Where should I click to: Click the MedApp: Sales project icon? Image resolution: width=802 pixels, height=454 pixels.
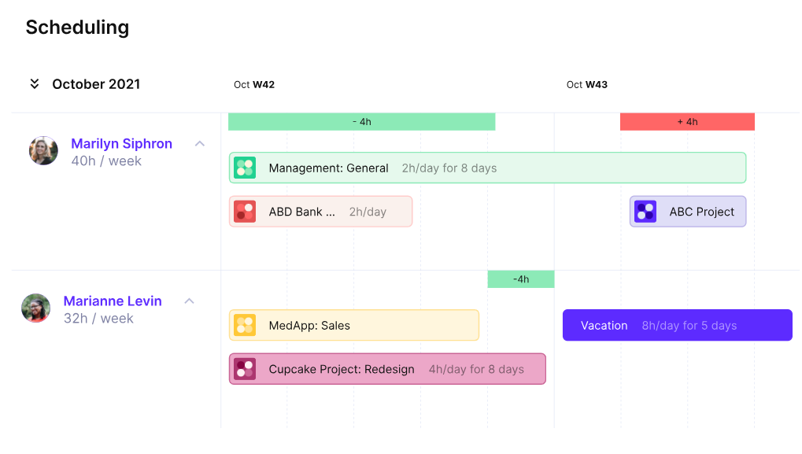[x=245, y=324]
